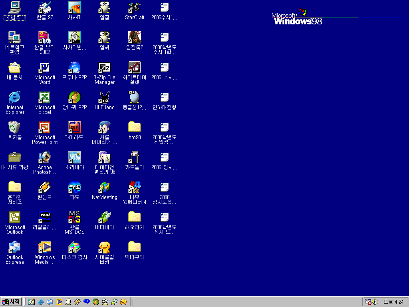Viewport: 409px width, 307px height.
Task: Select the 새롬 데이타맨 shortcut
Action: coord(104,133)
